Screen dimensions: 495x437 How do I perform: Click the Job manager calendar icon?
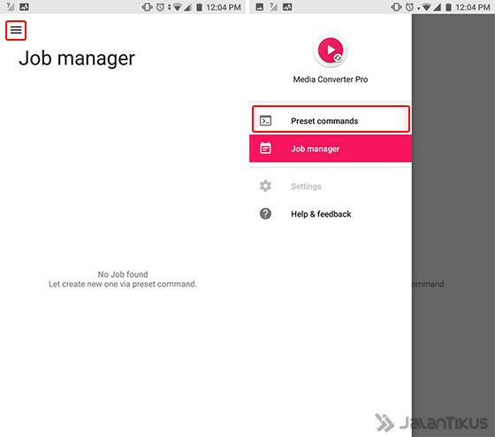click(x=265, y=149)
